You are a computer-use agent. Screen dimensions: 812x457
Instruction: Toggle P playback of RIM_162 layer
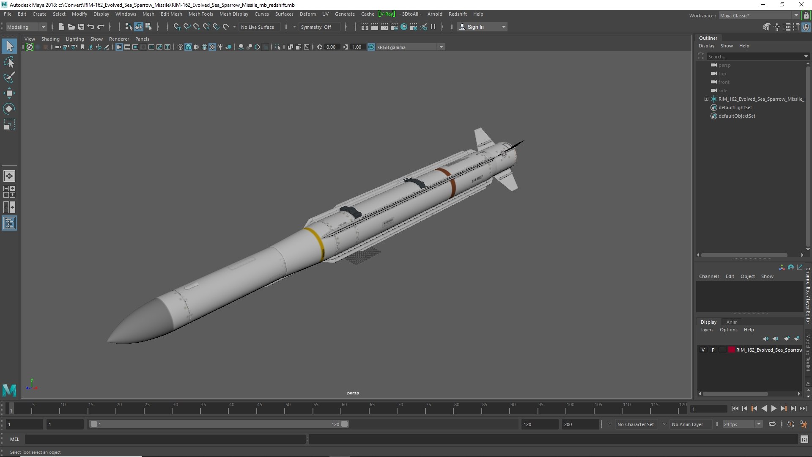pos(713,350)
